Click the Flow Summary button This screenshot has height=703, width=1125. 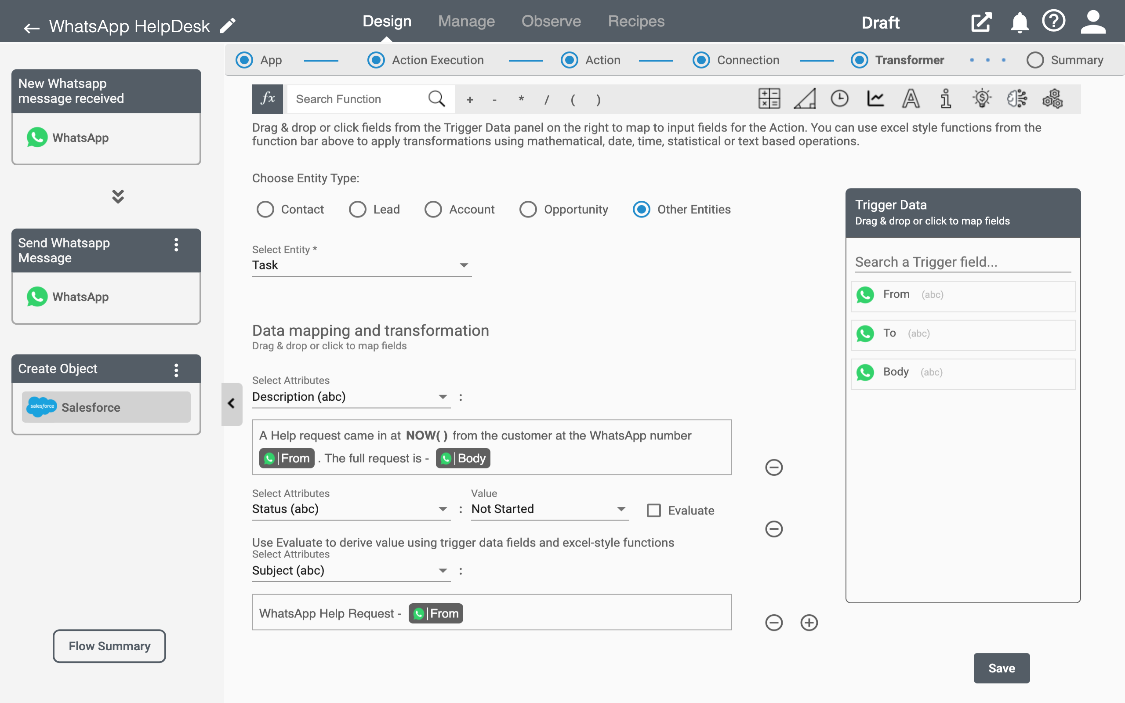click(109, 645)
